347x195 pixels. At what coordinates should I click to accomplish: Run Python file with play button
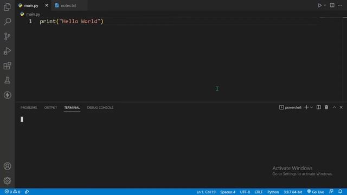click(320, 5)
